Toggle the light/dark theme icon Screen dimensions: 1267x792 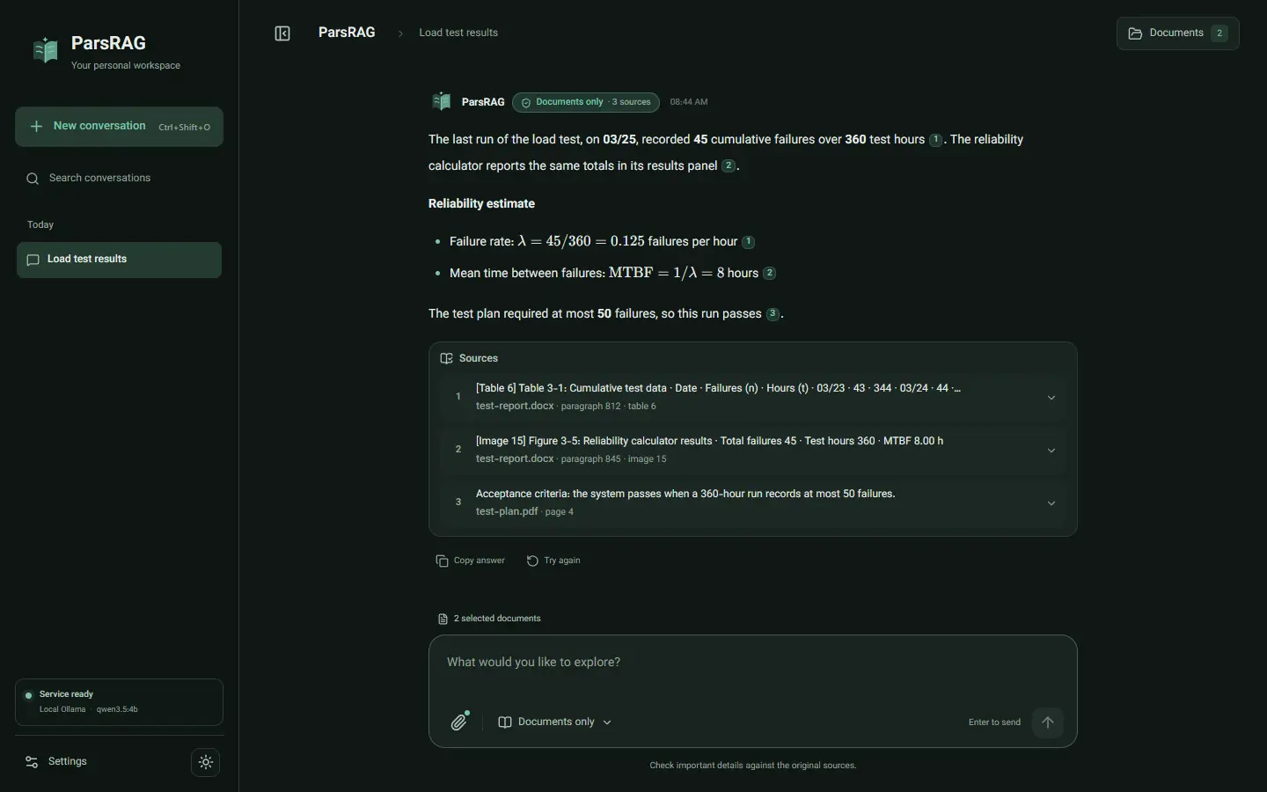tap(206, 762)
